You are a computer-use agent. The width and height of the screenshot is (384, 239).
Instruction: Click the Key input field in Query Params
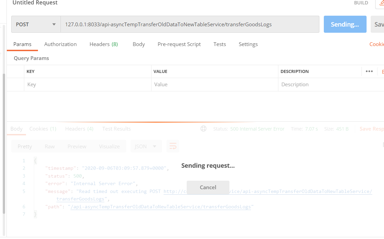pos(88,85)
